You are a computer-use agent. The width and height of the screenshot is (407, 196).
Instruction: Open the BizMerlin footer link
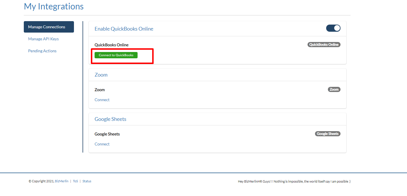62,181
